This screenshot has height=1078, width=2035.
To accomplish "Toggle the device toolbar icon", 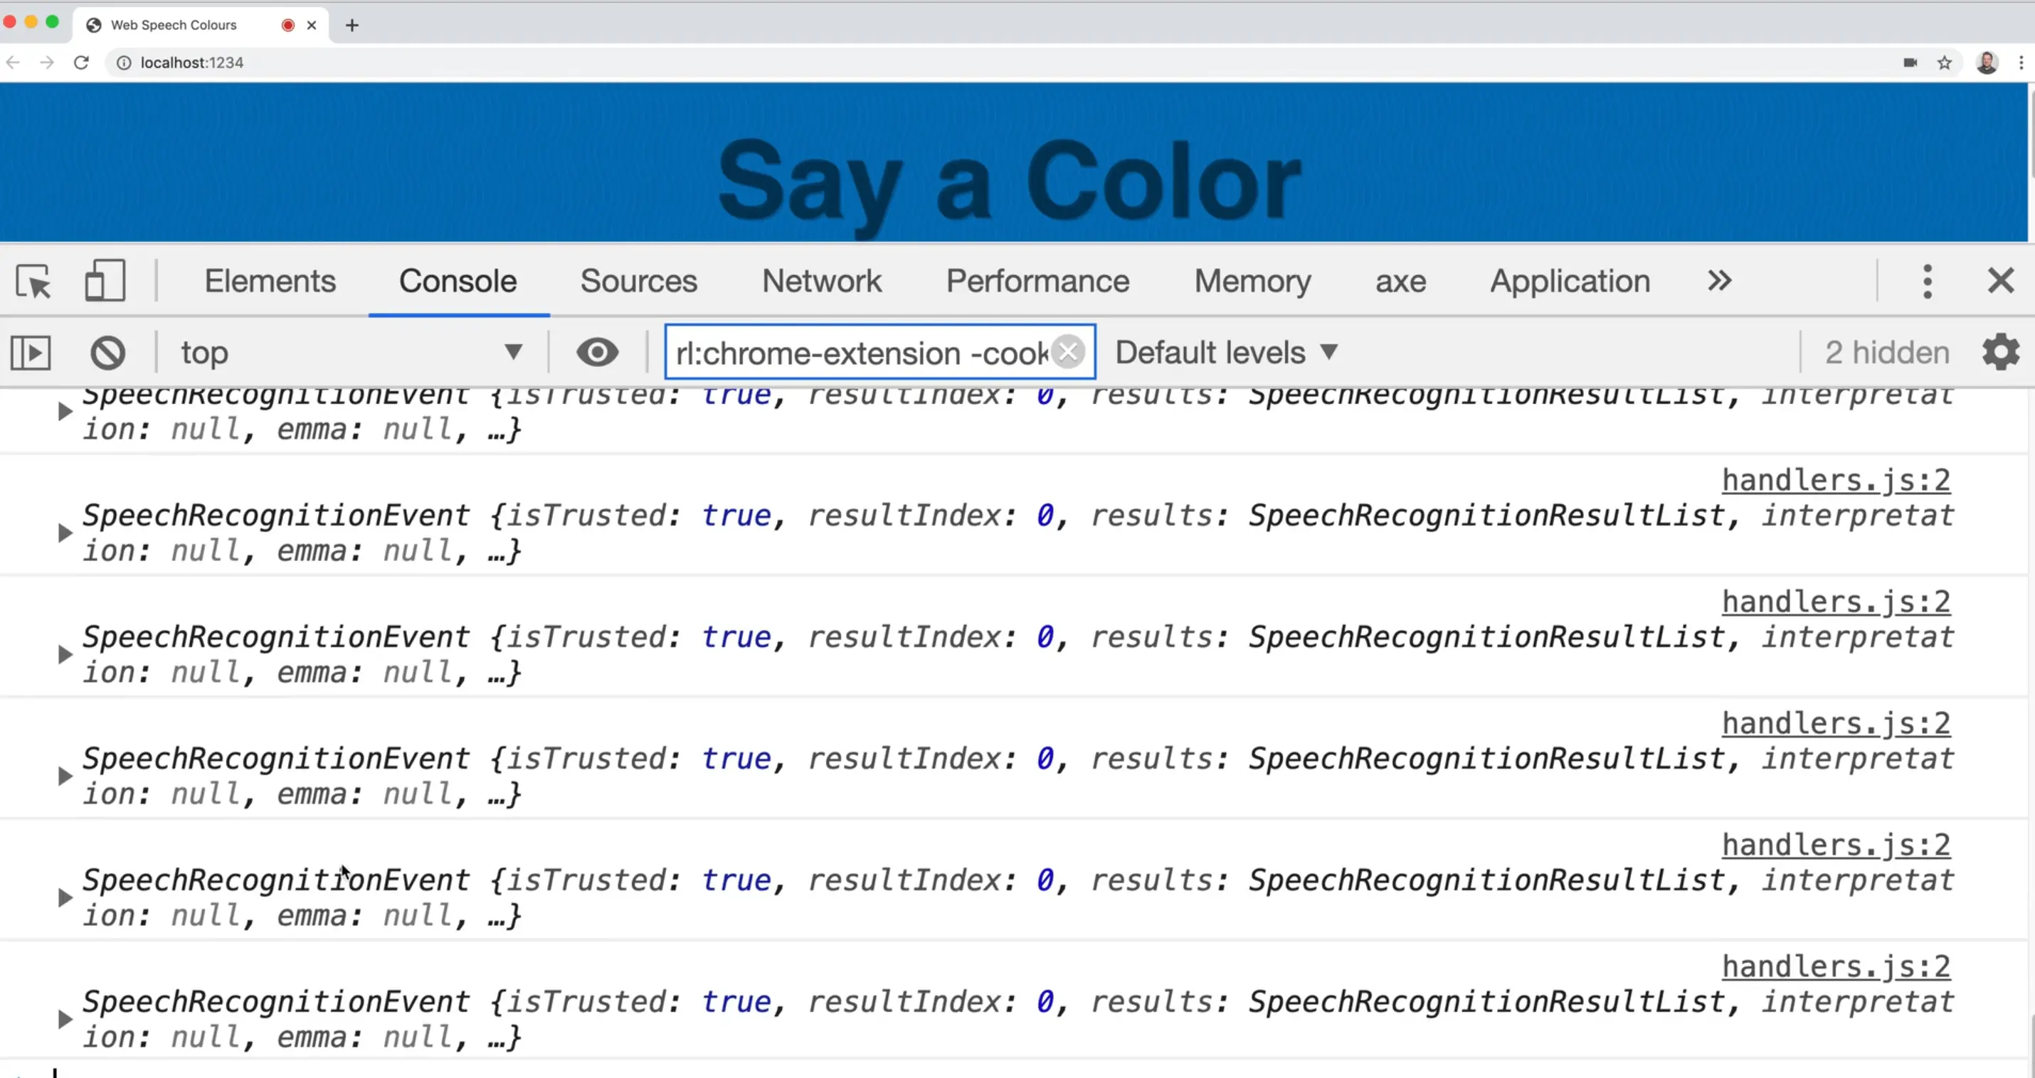I will [x=105, y=281].
